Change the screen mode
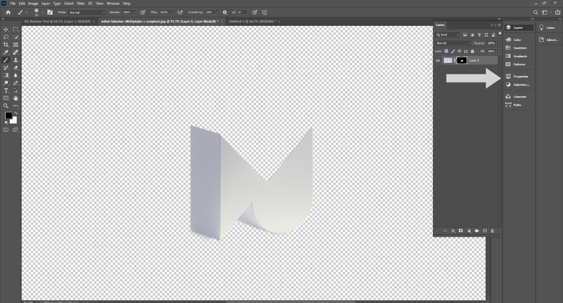Viewport: 563px width, 303px height. tap(15, 130)
